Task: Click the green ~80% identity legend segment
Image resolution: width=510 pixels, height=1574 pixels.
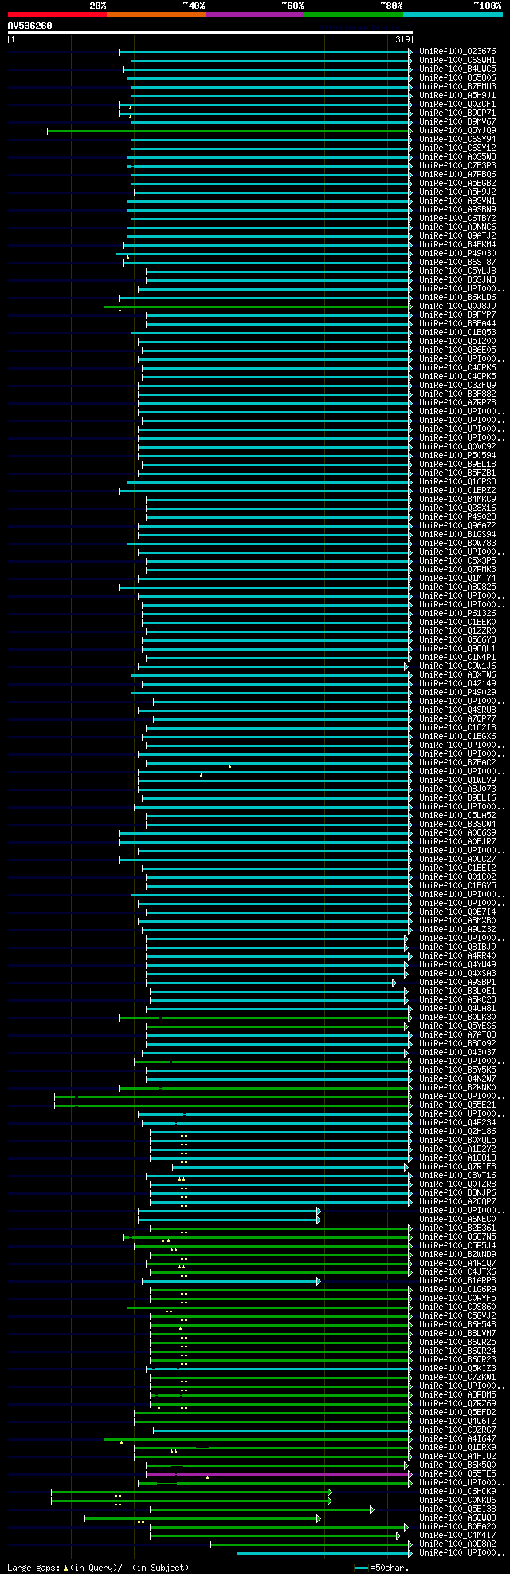Action: click(354, 14)
